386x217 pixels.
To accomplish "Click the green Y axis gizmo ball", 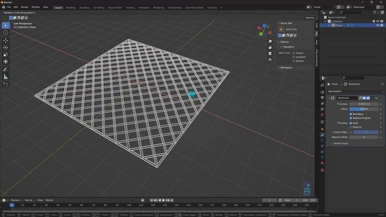I will [261, 34].
